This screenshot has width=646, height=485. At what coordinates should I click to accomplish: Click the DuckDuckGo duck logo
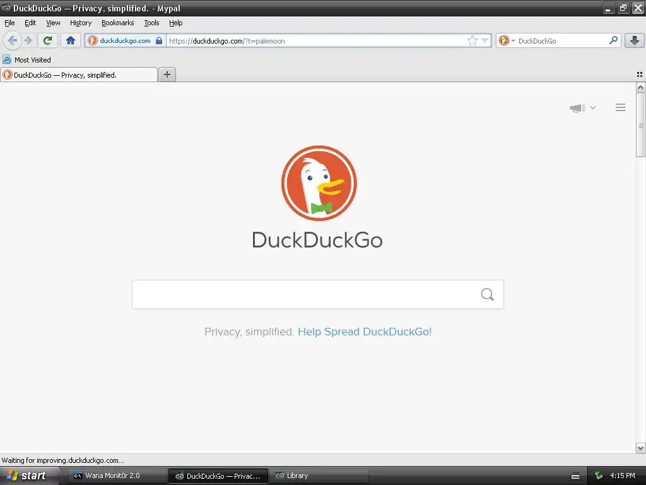[x=319, y=183]
